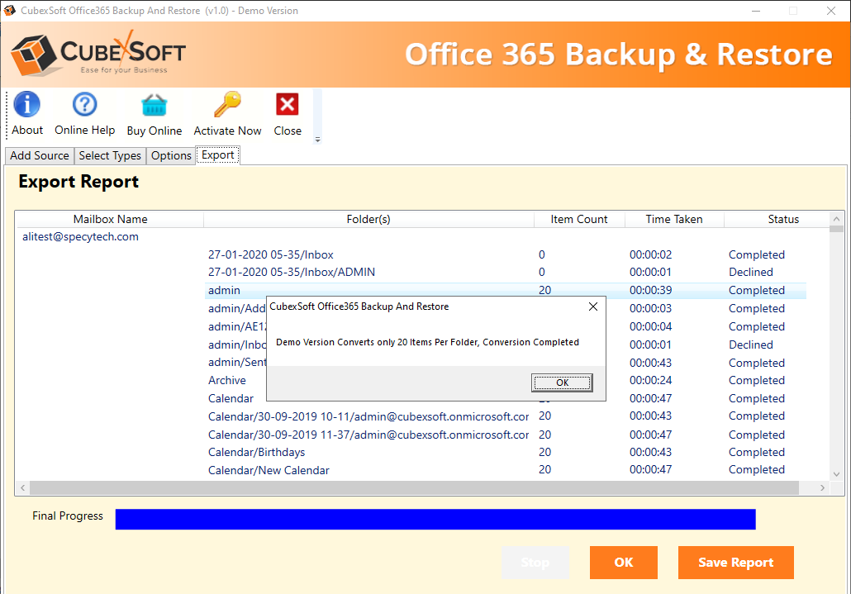
Task: Click time taken 00:00:39 for admin
Action: click(650, 290)
